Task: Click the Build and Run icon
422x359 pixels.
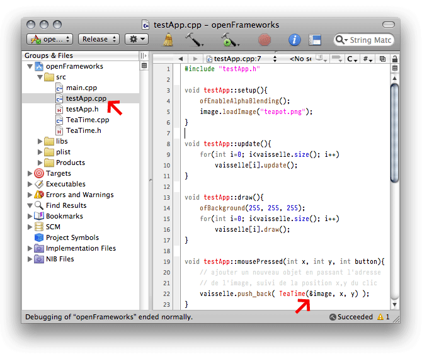Action: [228, 40]
